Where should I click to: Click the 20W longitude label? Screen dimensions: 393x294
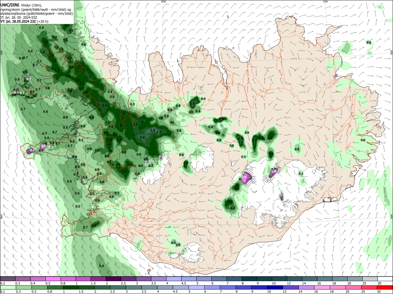(163, 2)
